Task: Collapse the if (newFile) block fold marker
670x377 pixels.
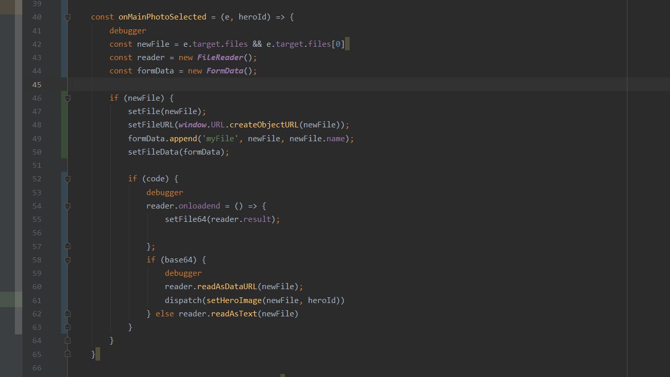Action: tap(67, 98)
